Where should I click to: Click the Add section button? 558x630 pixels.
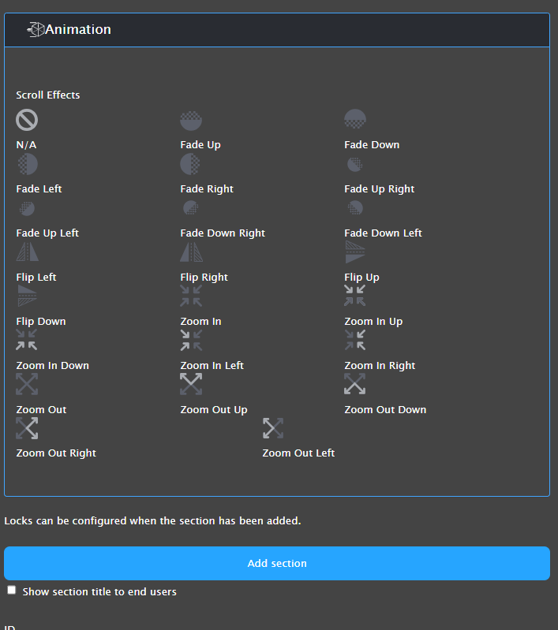[x=277, y=564]
